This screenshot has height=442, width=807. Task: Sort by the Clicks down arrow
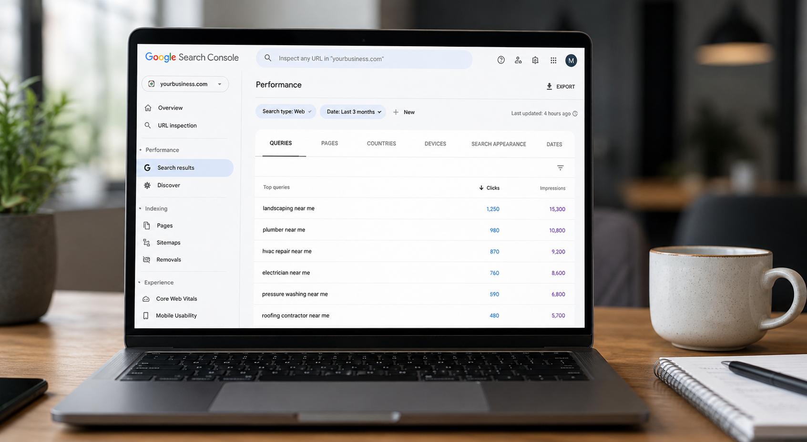click(x=481, y=188)
